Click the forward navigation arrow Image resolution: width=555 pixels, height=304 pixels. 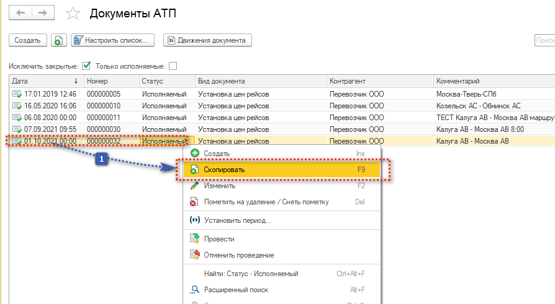point(42,12)
